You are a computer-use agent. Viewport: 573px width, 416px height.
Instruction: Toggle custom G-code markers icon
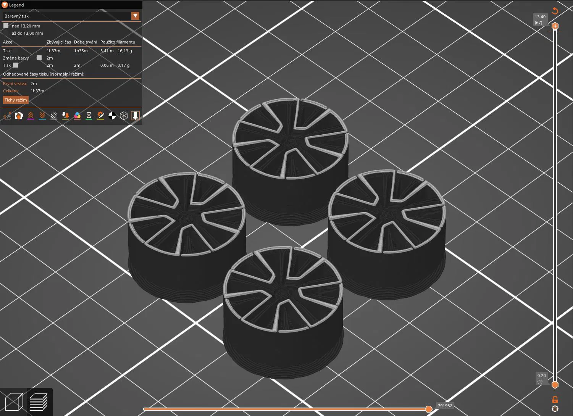pyautogui.click(x=100, y=116)
